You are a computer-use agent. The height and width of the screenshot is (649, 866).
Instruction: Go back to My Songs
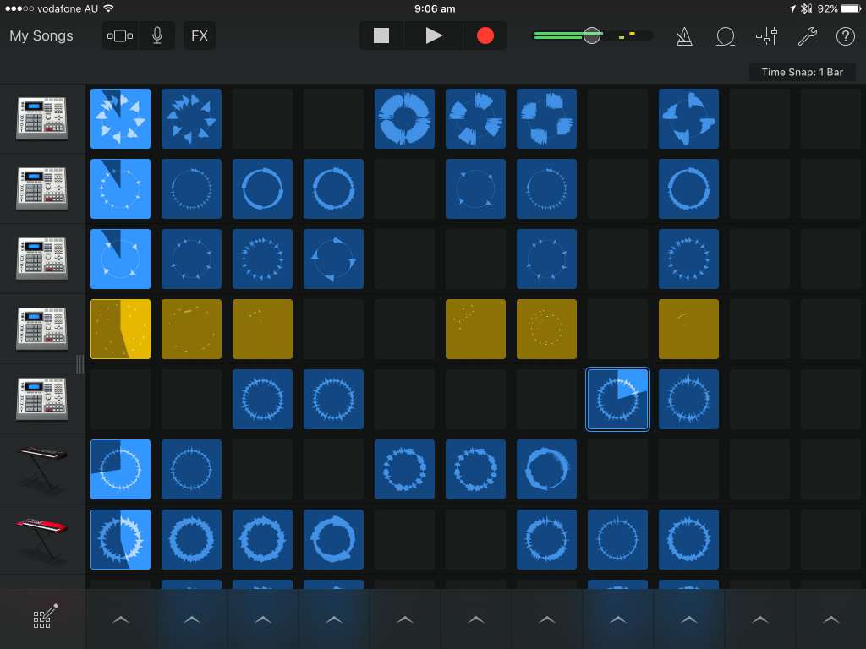[x=41, y=35]
